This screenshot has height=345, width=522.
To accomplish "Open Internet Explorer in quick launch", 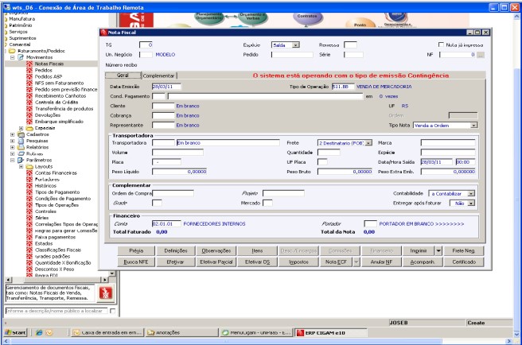I will 39,332.
